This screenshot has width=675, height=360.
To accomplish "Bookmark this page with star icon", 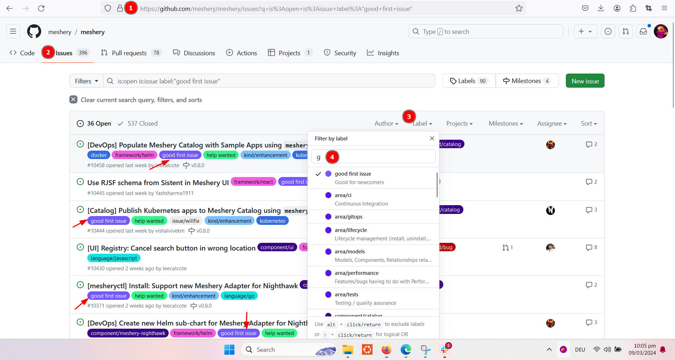I will (519, 8).
